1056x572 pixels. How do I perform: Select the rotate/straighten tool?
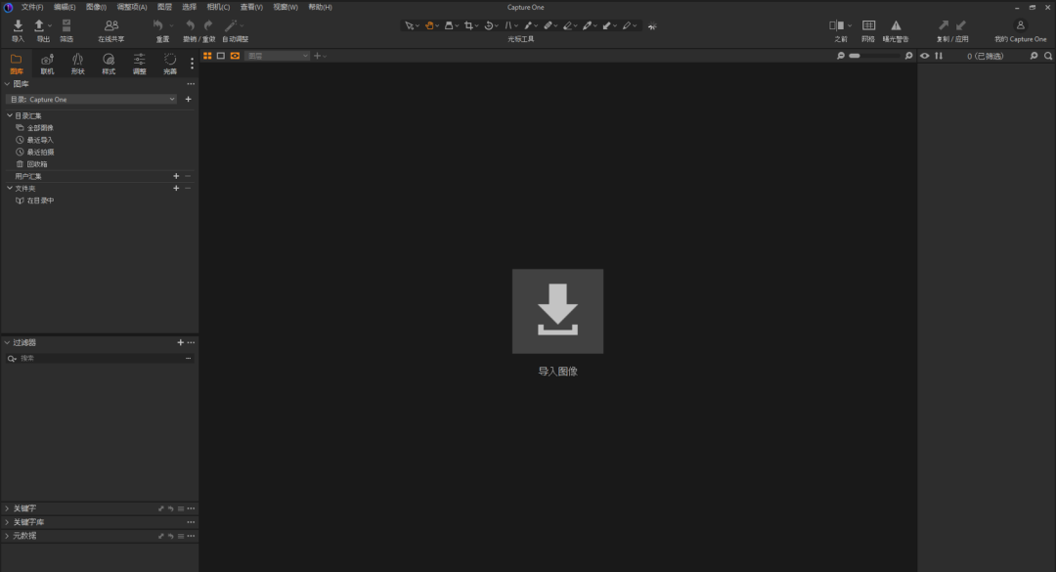click(488, 25)
